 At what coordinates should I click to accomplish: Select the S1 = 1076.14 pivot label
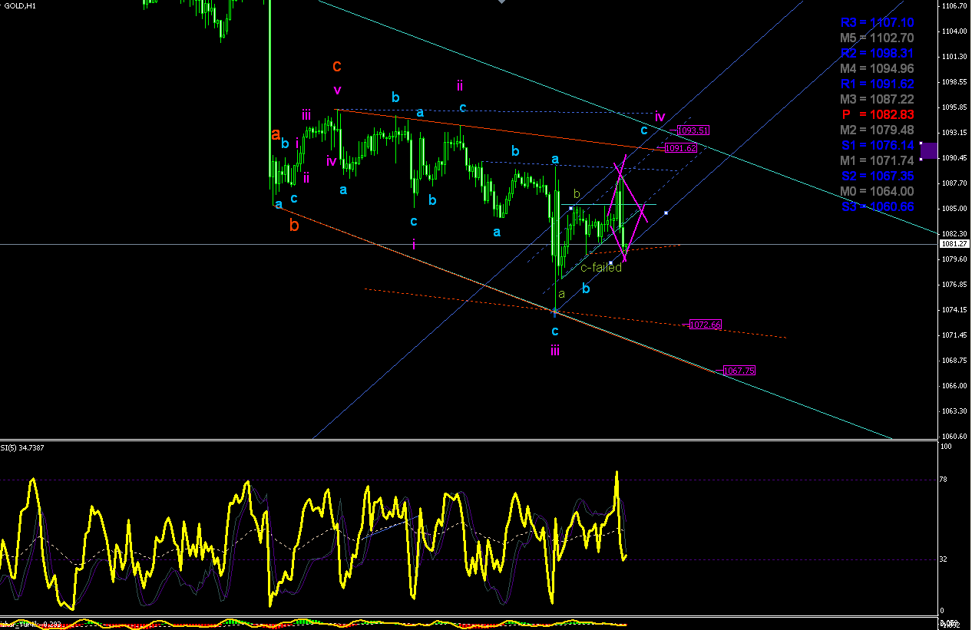876,145
